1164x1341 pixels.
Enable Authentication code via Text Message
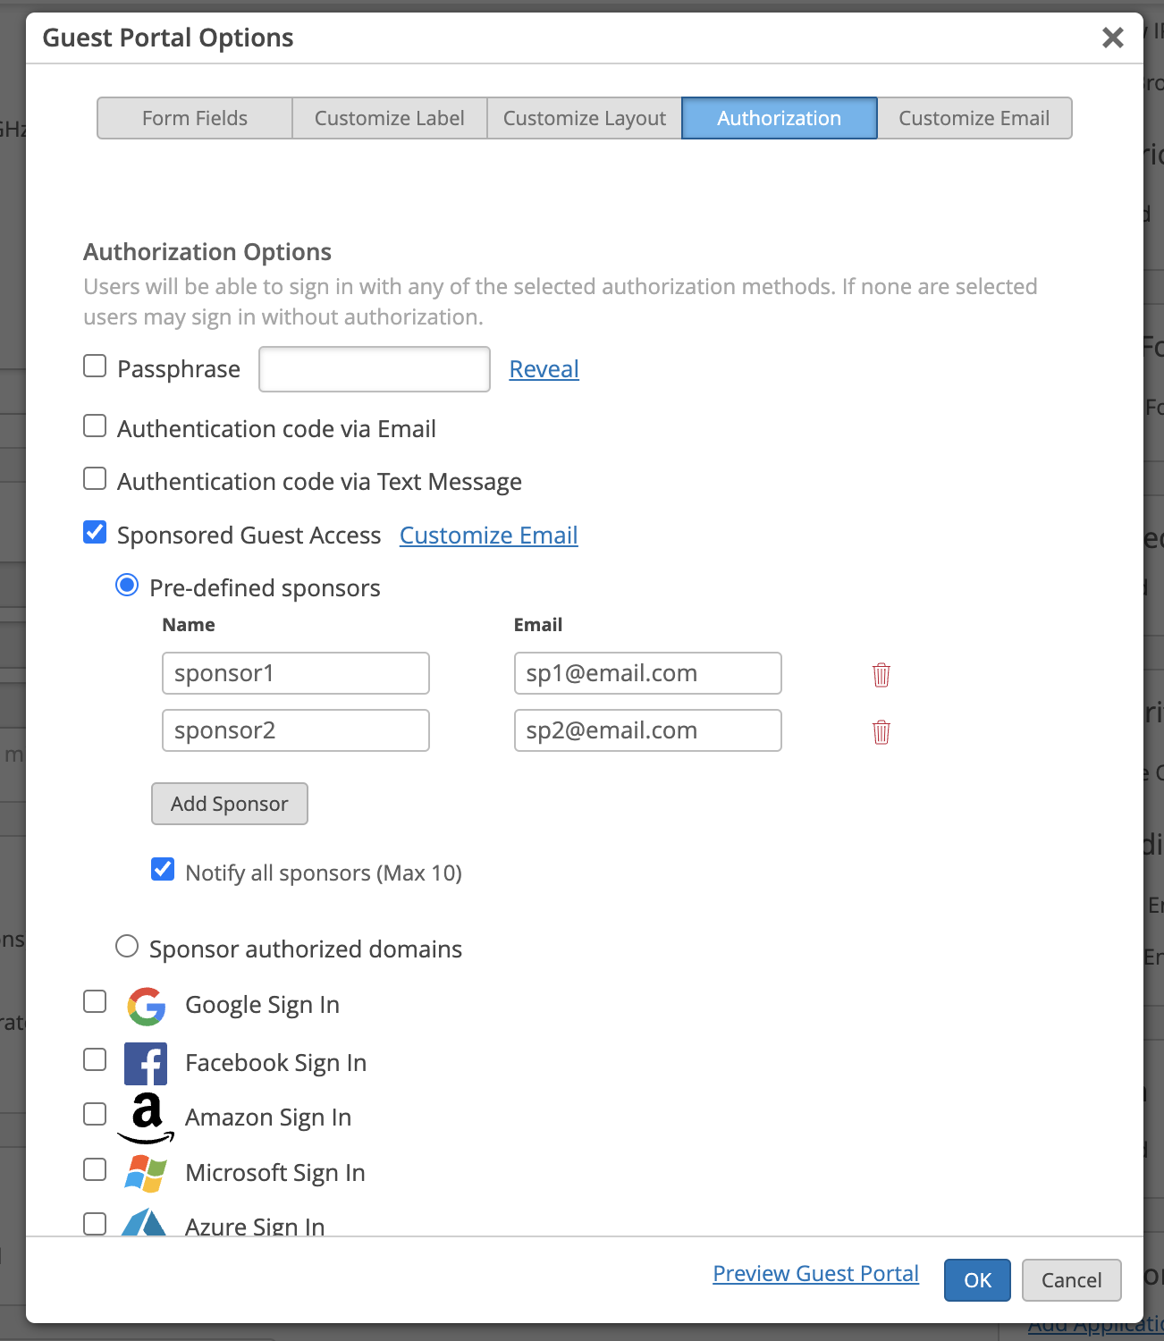[x=95, y=479]
